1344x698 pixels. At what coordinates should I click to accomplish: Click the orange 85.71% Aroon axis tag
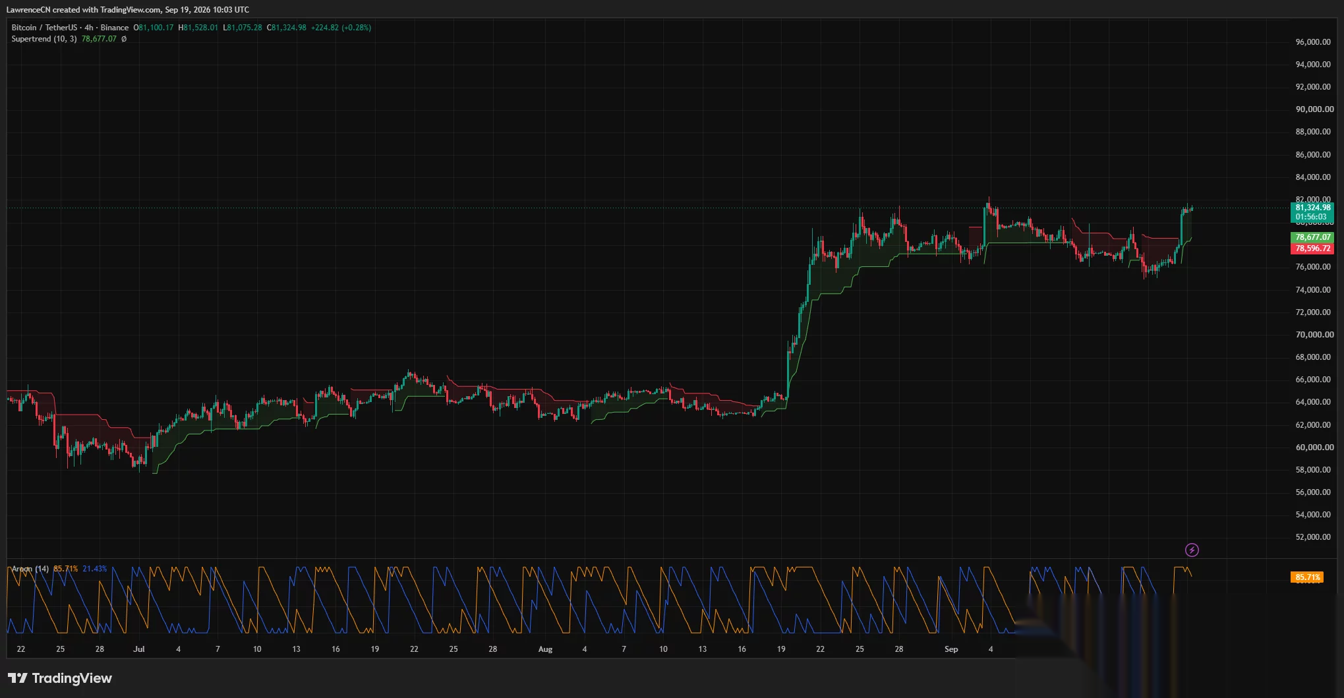[1307, 577]
